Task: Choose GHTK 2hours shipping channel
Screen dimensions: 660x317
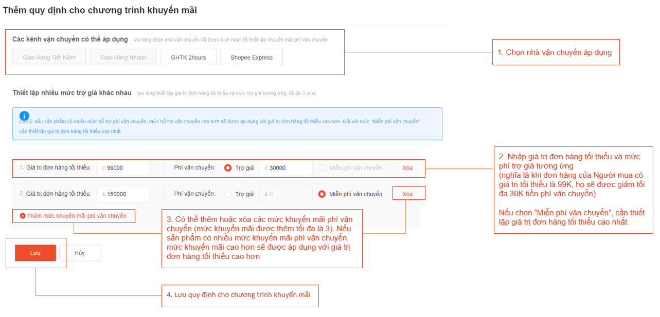Action: tap(188, 58)
